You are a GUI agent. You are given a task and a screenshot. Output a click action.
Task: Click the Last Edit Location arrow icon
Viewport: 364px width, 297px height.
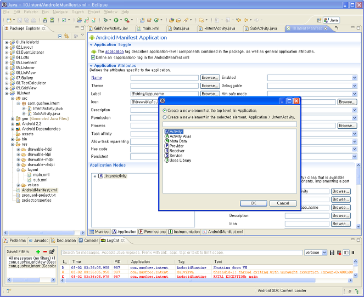238,20
